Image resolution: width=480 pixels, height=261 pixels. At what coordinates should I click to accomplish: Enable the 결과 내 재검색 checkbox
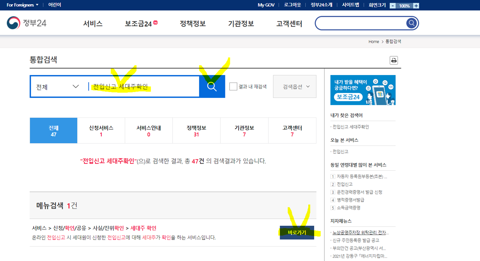point(233,86)
